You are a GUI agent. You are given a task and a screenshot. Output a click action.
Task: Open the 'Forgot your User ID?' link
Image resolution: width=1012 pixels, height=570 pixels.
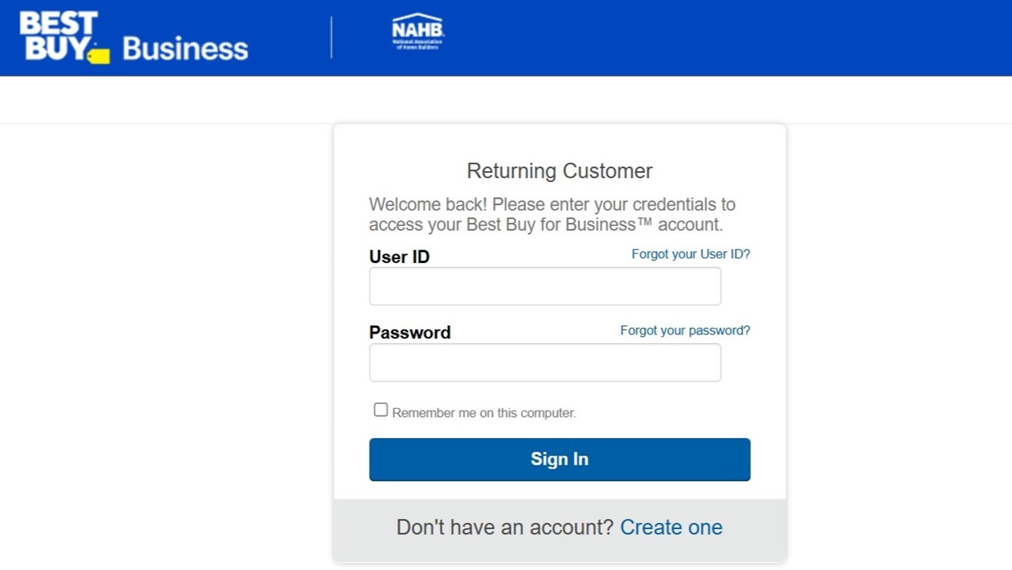[x=691, y=254]
